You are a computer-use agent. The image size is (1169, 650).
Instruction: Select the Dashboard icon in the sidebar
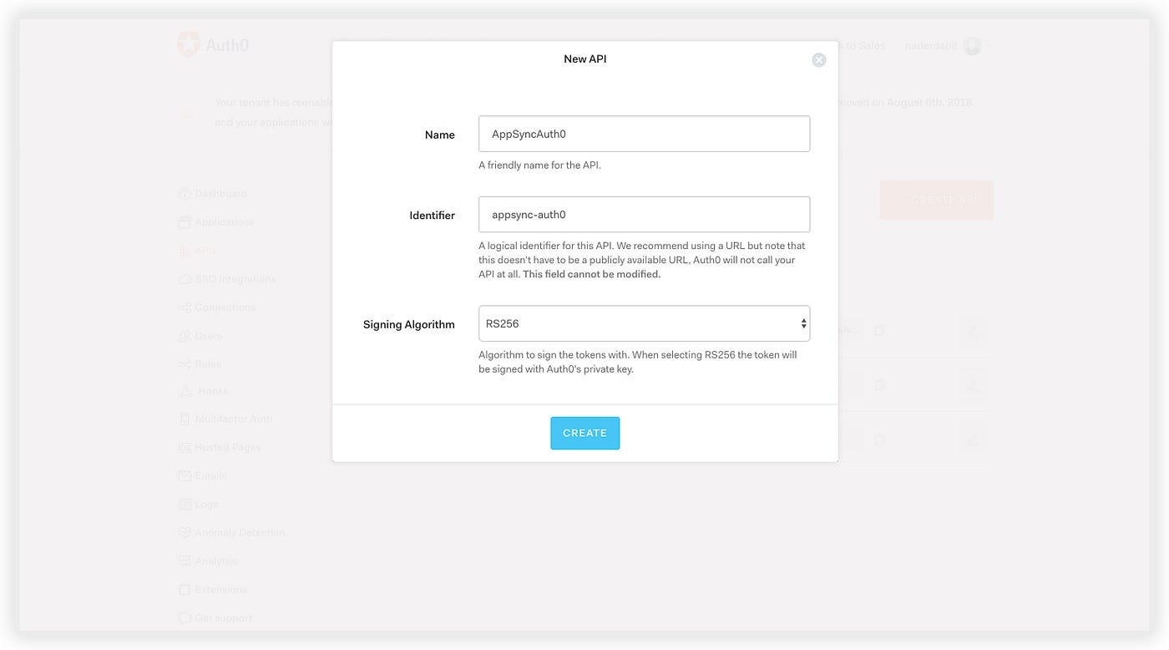tap(185, 193)
